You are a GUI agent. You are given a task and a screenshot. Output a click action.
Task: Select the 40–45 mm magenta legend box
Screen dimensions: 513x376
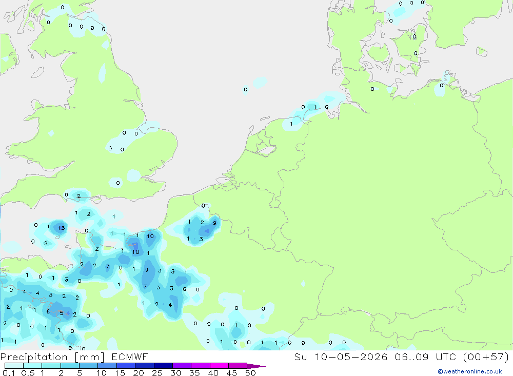pos(219,366)
